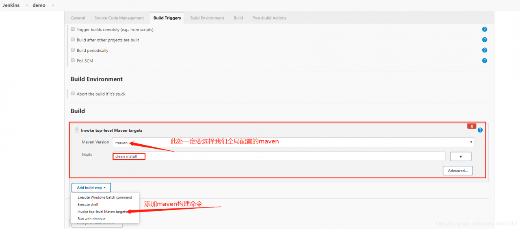Select the Build Triggers tab

167,18
